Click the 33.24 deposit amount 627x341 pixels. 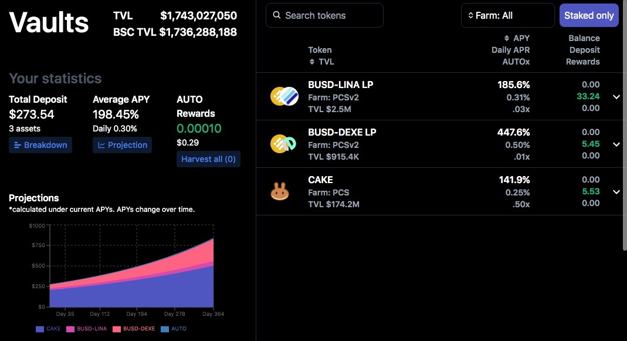(x=588, y=96)
